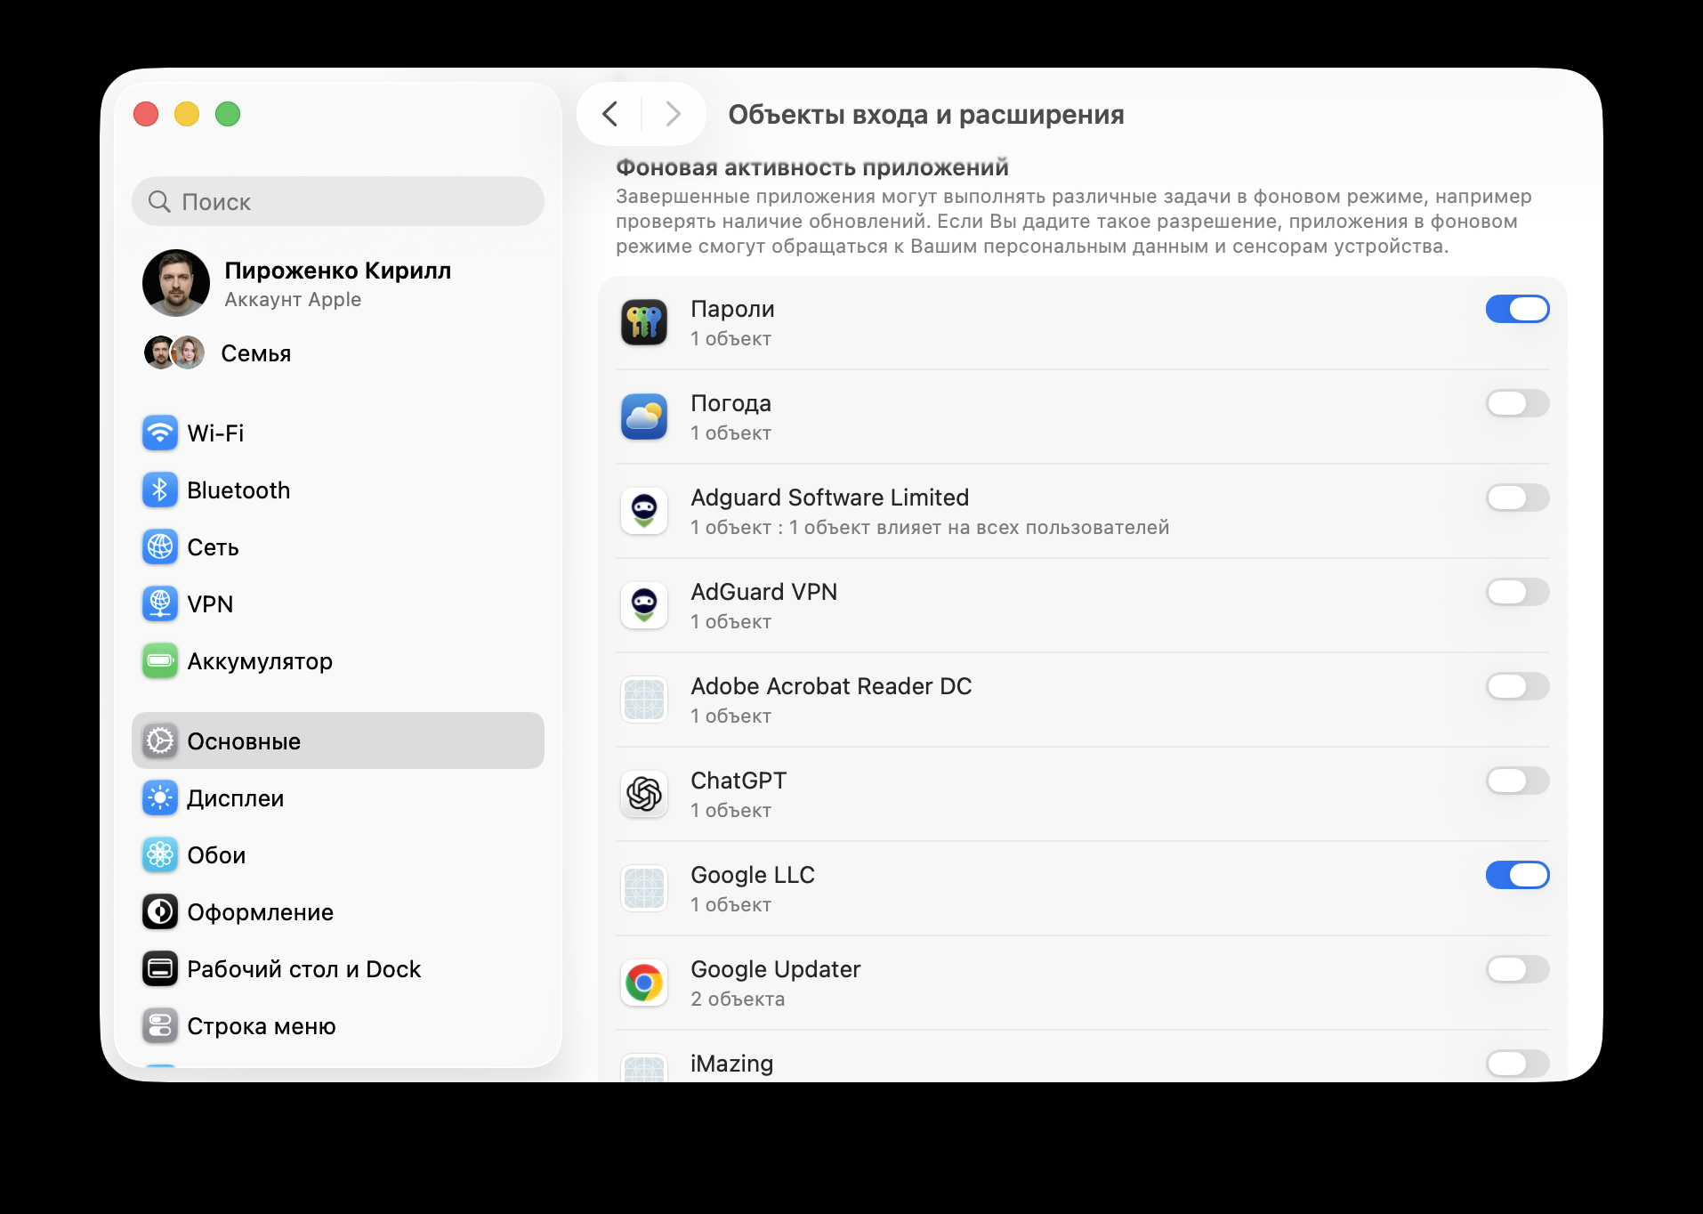
Task: Select Bluetooth in the sidebar
Action: point(238,490)
